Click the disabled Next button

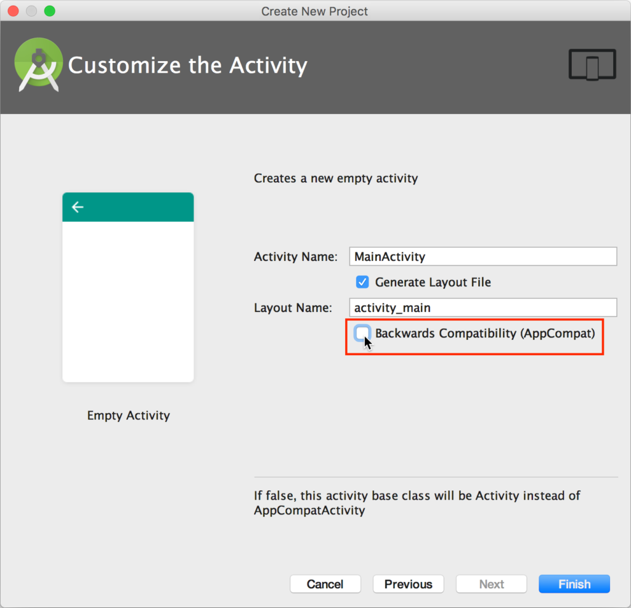(x=491, y=584)
